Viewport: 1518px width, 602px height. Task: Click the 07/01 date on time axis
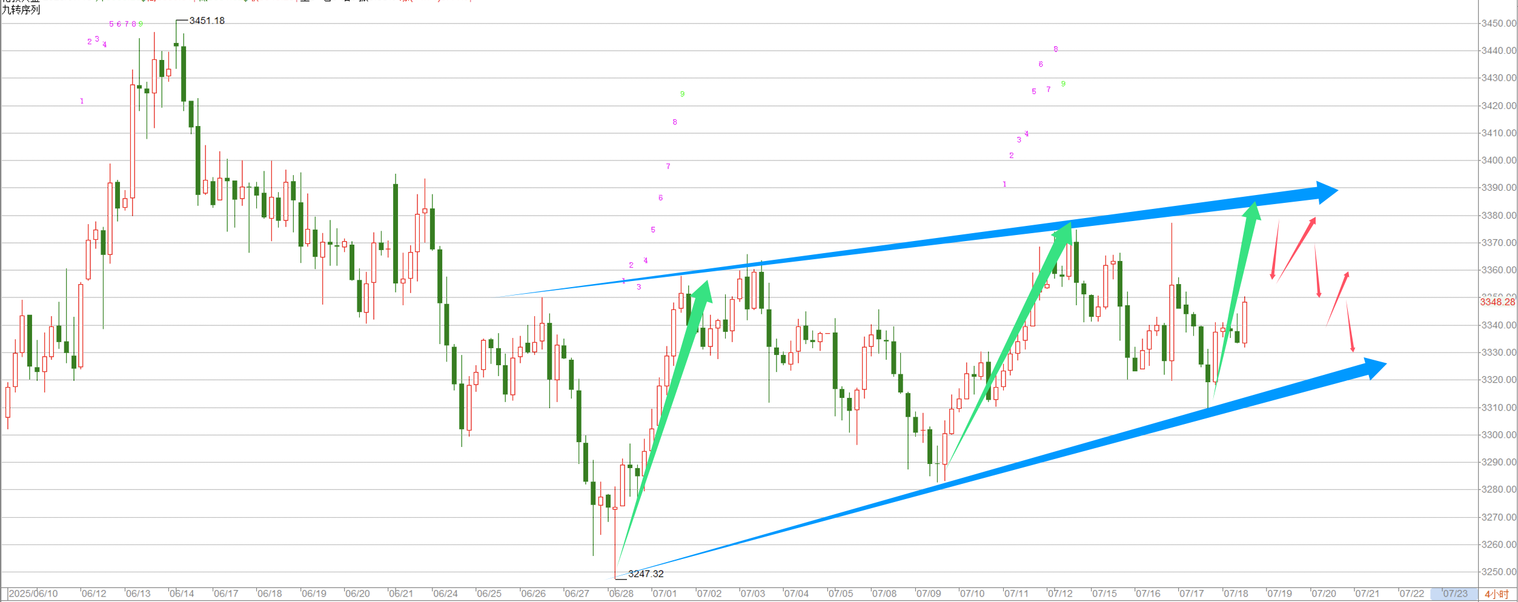pyautogui.click(x=665, y=594)
